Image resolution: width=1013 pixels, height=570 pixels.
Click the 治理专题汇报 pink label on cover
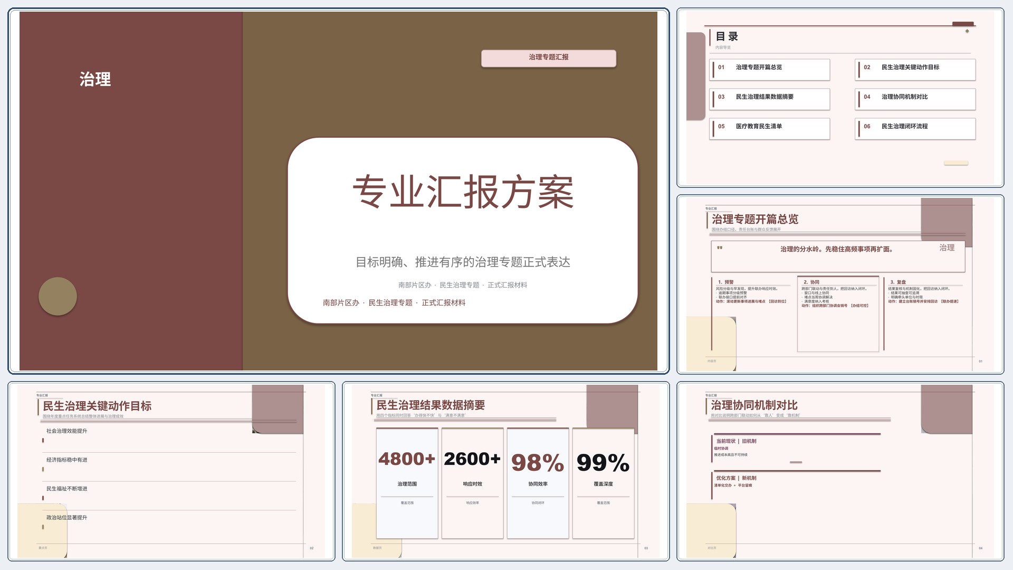(549, 58)
